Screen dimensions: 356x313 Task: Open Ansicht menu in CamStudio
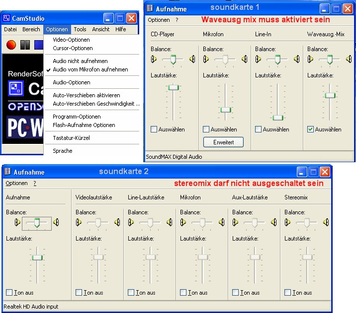101,29
